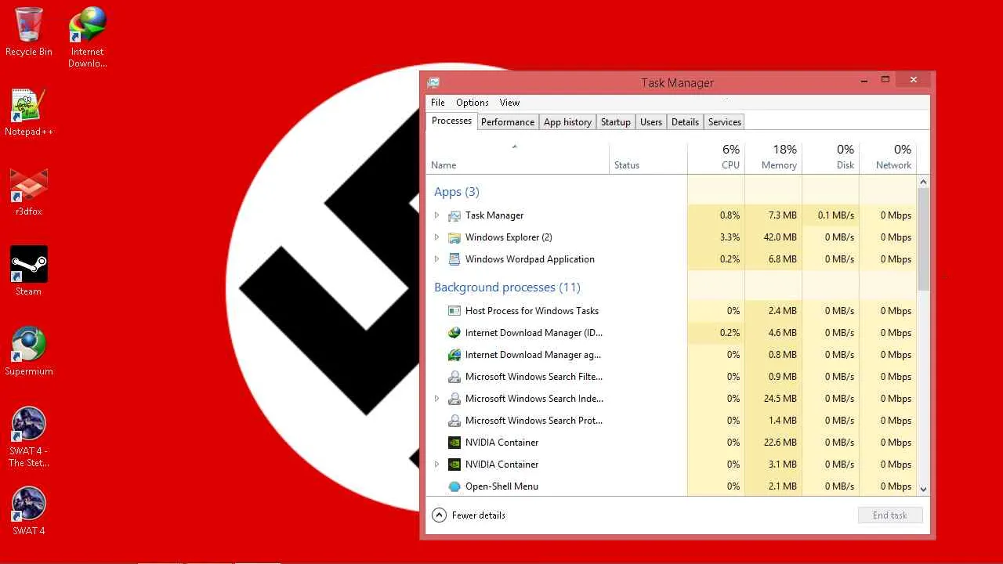Click the "0.1 MB/s" disk value
Screen dimensions: 1003x564
(x=836, y=215)
